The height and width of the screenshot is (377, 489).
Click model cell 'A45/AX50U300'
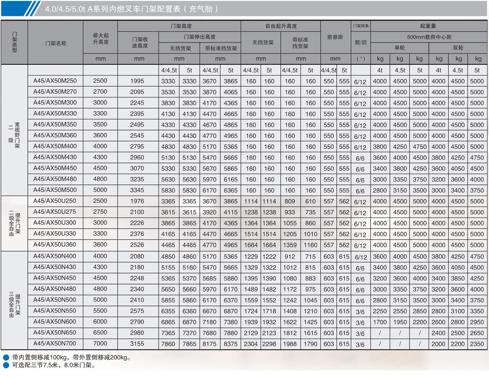tap(55, 222)
